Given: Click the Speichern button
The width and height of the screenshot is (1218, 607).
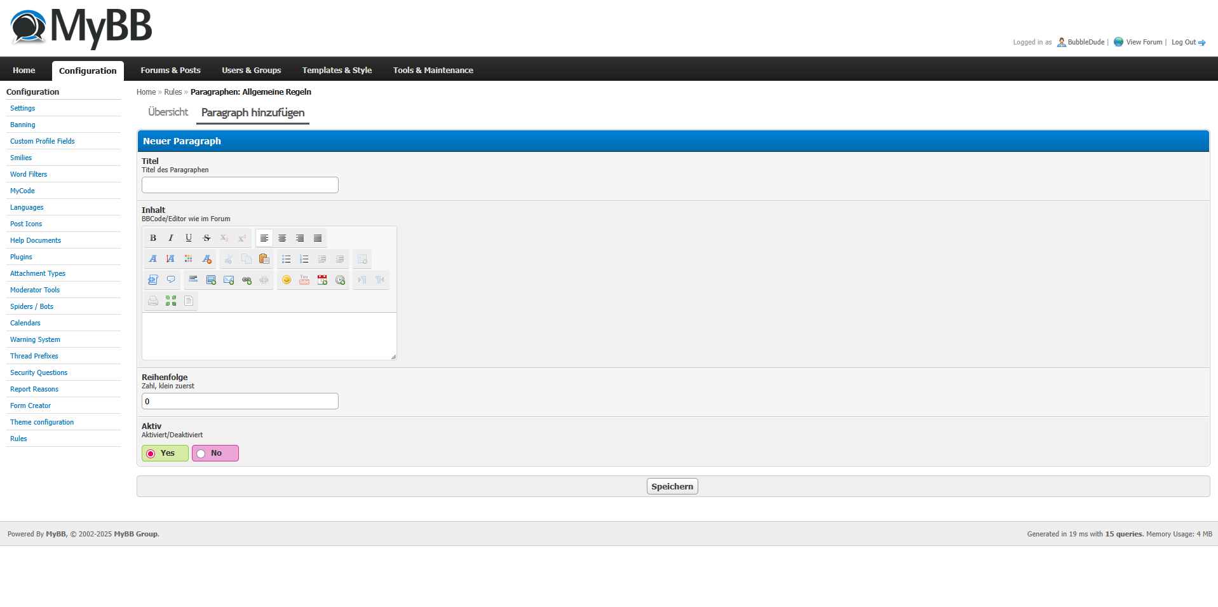Looking at the screenshot, I should tap(672, 486).
